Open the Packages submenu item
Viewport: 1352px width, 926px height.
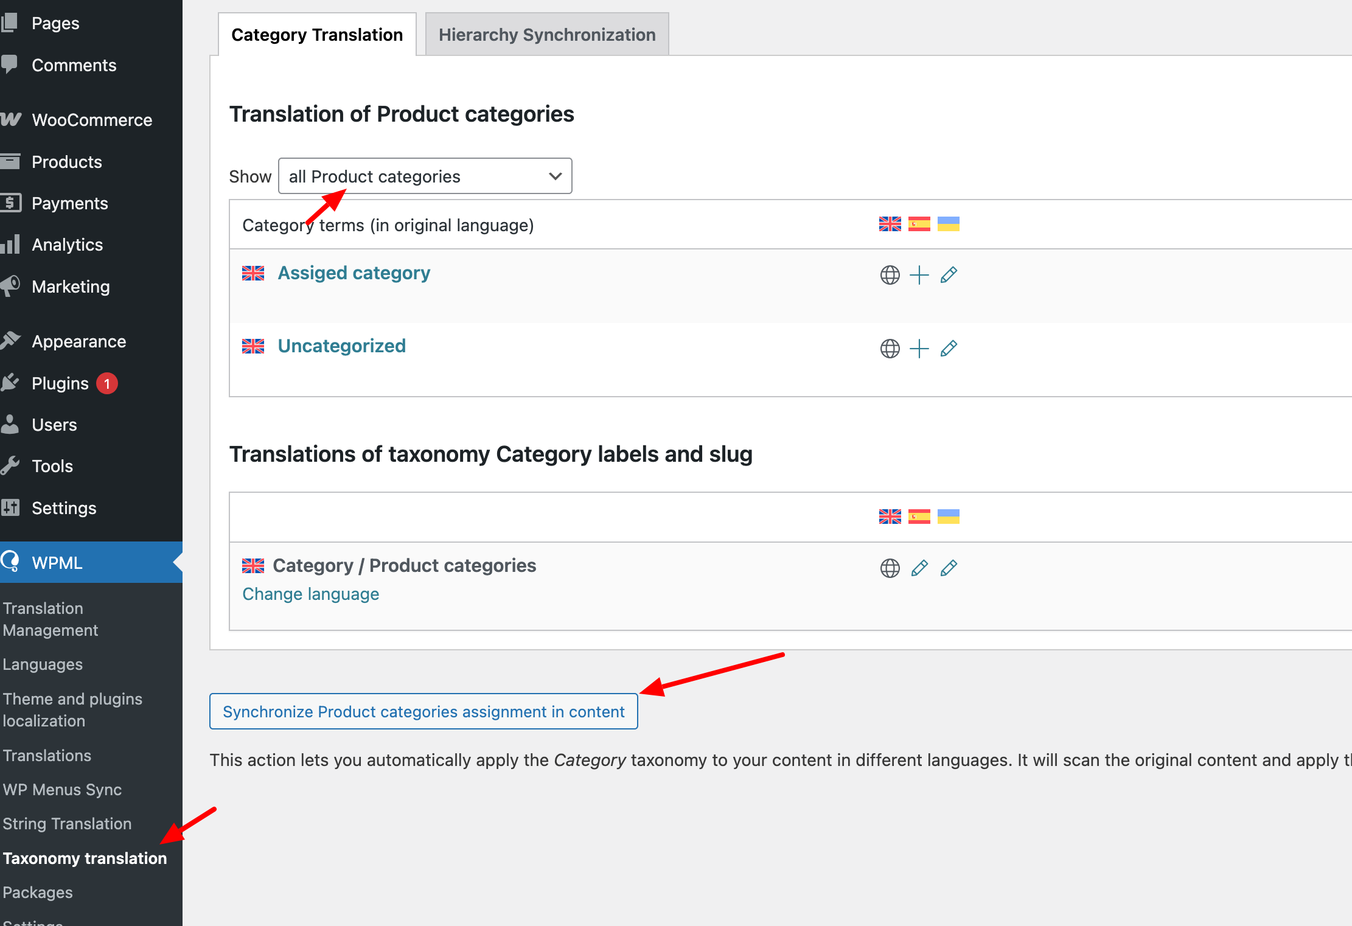click(x=38, y=892)
